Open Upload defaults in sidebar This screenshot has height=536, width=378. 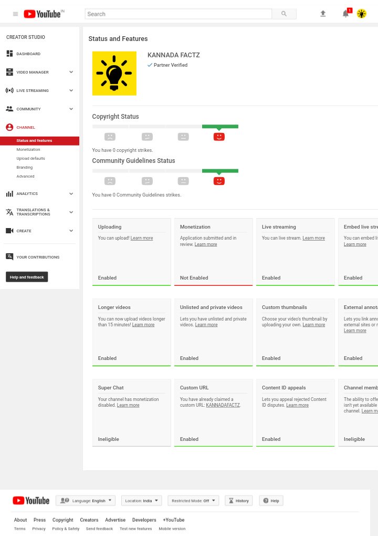(31, 158)
